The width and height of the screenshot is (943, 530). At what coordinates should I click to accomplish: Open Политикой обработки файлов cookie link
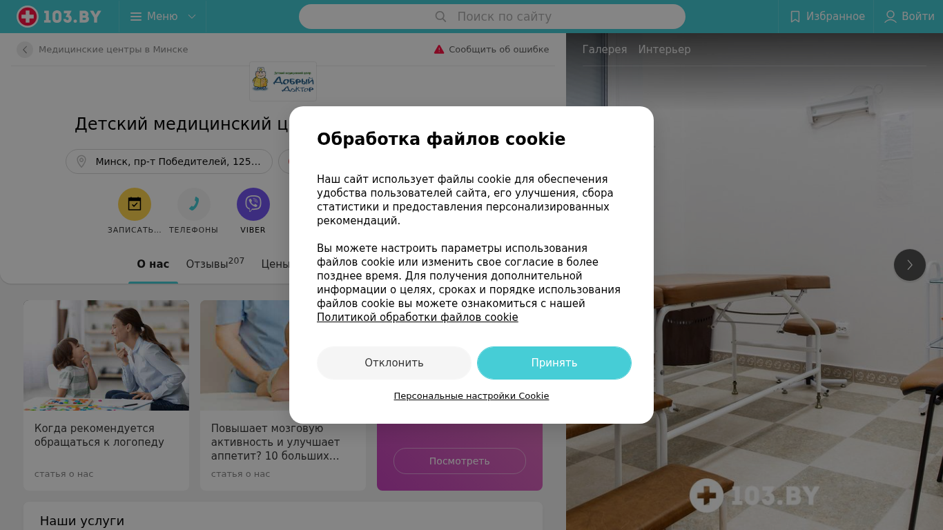(x=418, y=317)
